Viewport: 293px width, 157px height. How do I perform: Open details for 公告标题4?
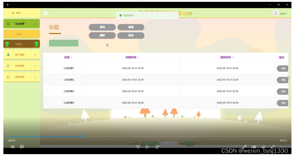click(x=282, y=103)
